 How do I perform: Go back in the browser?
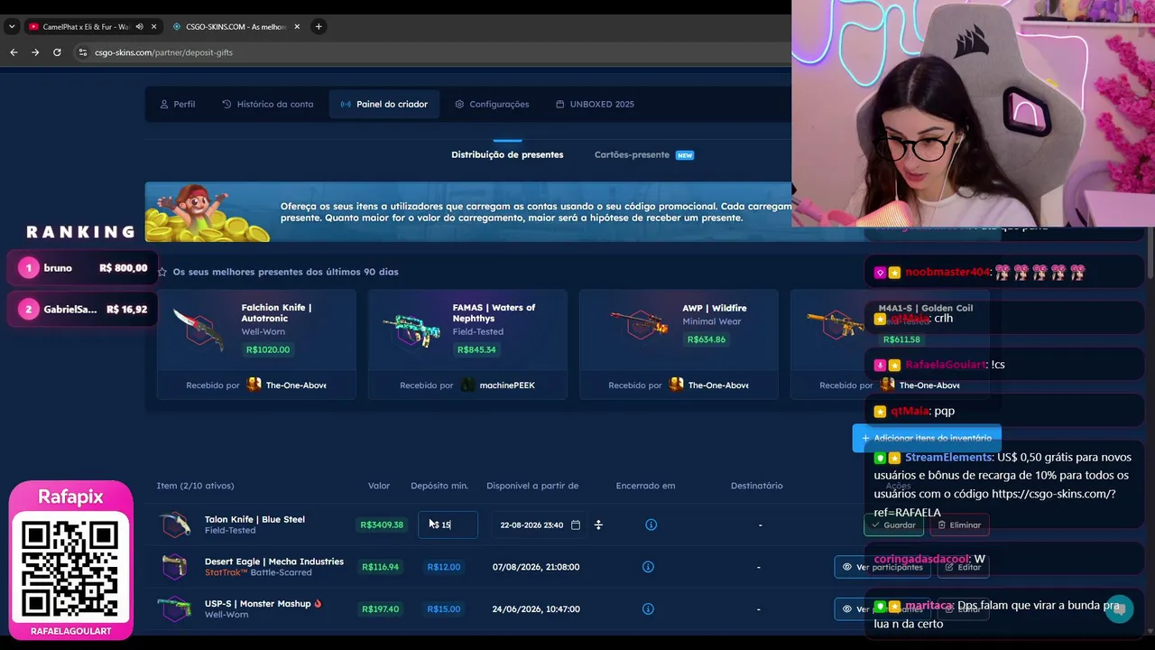[x=14, y=52]
